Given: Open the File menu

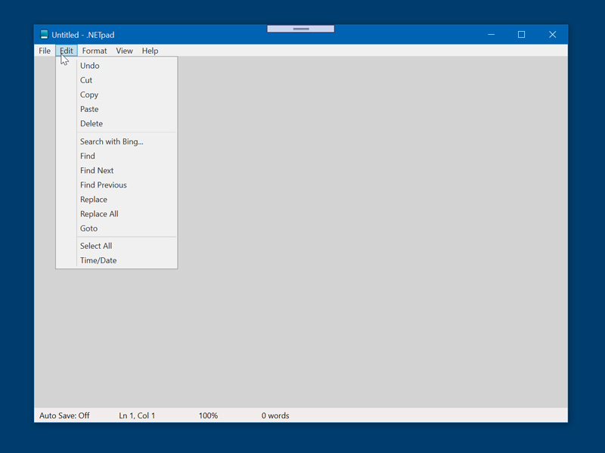Looking at the screenshot, I should click(45, 51).
